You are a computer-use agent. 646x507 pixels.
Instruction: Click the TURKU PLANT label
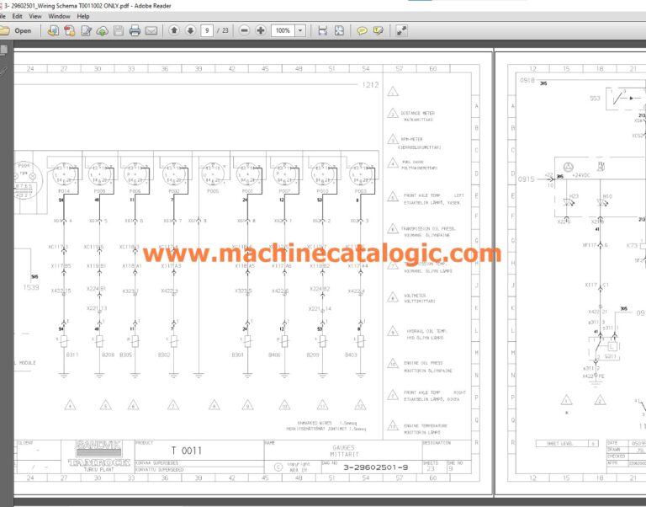[99, 469]
